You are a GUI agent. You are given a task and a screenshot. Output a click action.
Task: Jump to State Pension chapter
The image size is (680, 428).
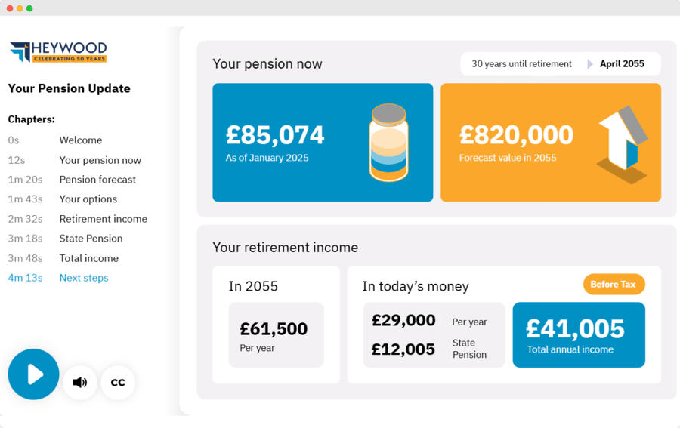pos(91,239)
